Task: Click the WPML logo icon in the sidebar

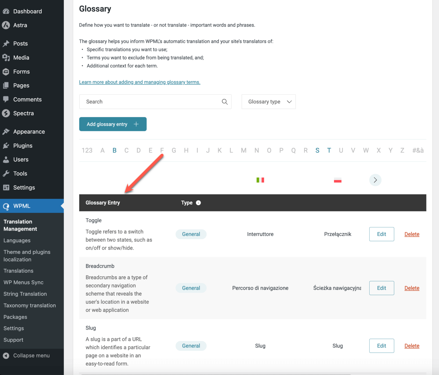Action: (6, 206)
